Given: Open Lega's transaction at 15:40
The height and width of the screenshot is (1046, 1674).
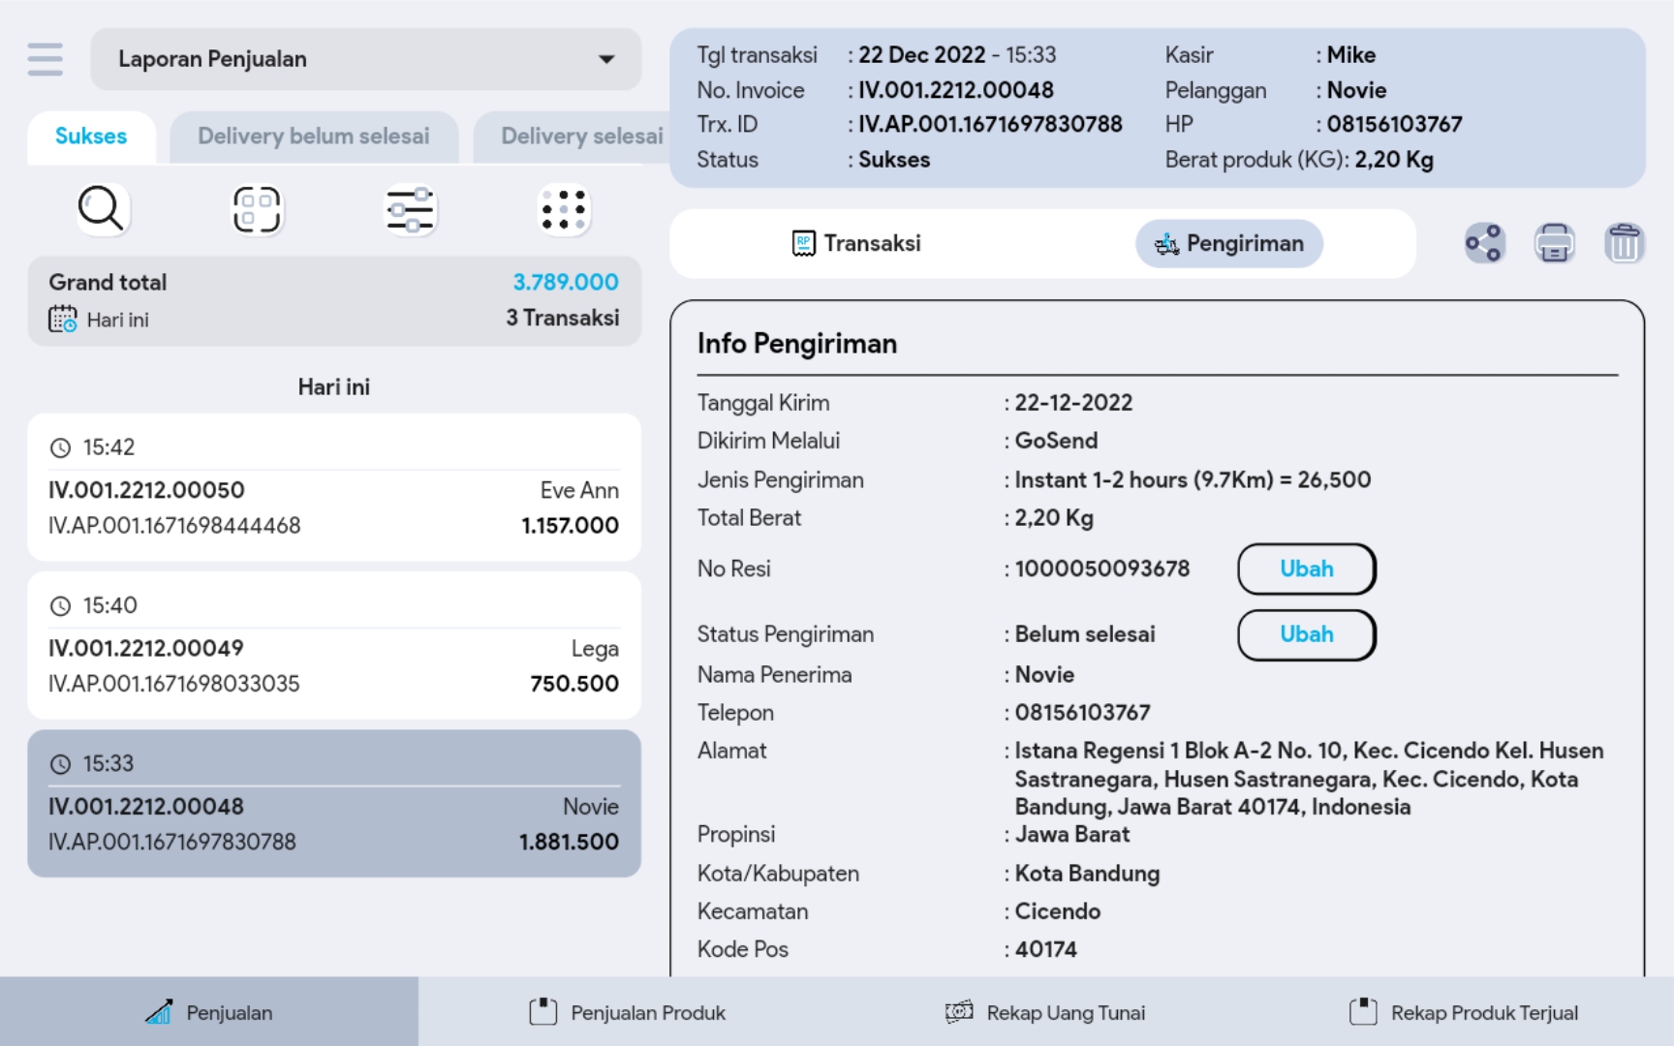Looking at the screenshot, I should pos(334,646).
